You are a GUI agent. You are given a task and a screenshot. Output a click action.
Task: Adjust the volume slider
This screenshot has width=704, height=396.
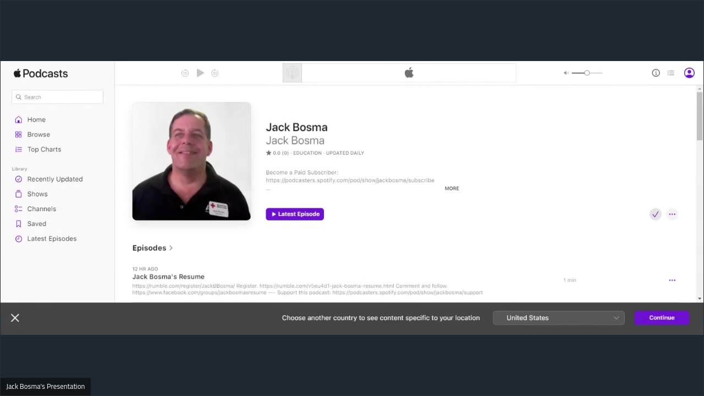(587, 73)
